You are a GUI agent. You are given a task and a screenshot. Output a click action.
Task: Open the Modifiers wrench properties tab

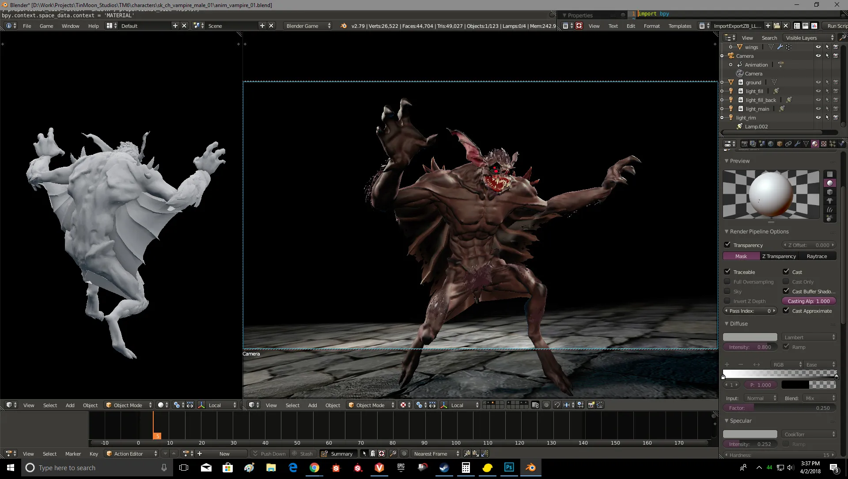click(797, 144)
